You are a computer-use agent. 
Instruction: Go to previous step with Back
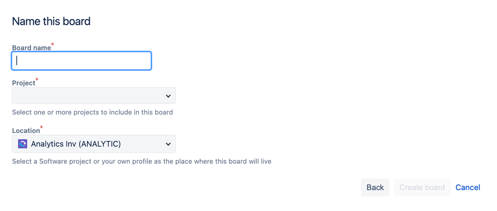point(375,188)
